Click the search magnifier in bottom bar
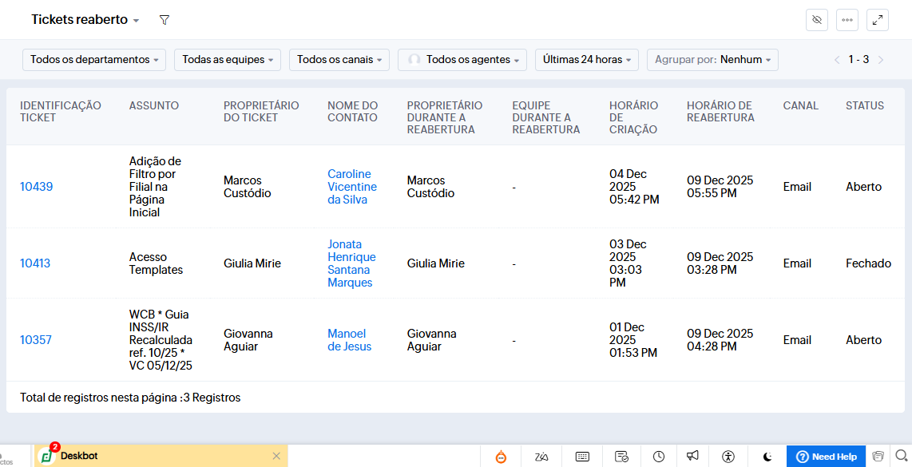 (x=901, y=456)
